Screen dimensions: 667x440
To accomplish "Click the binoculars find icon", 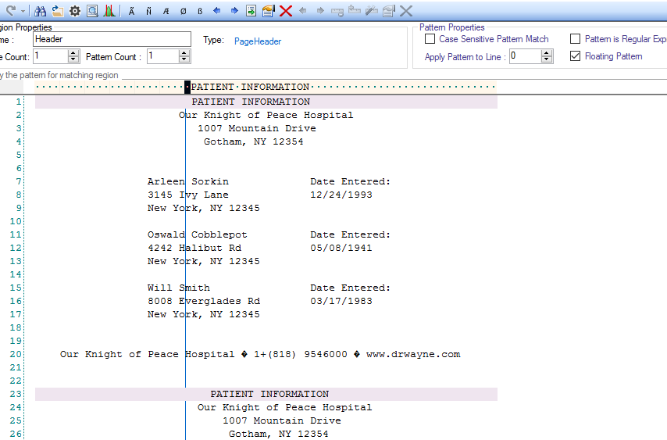I will 40,11.
